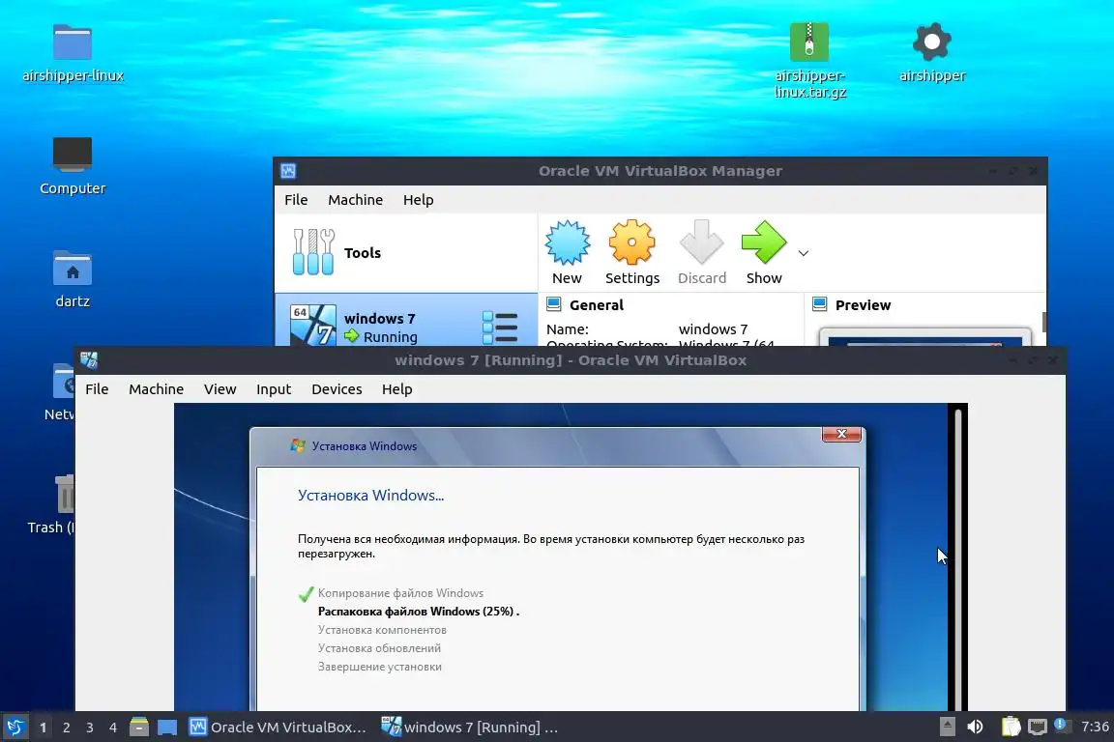Open Machine menu in VirtualBox Manager
1114x742 pixels.
pyautogui.click(x=355, y=200)
